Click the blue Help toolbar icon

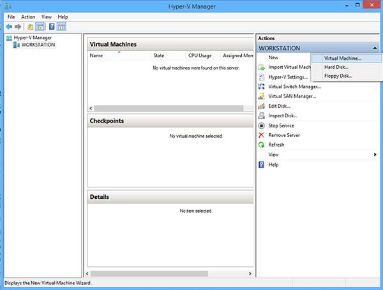[52, 27]
